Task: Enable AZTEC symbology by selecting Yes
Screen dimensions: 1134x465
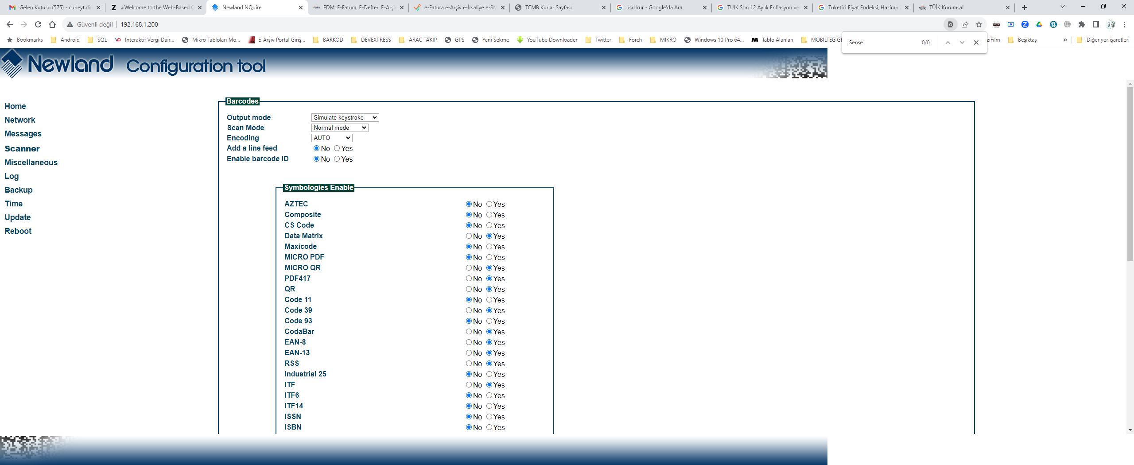Action: (x=489, y=204)
